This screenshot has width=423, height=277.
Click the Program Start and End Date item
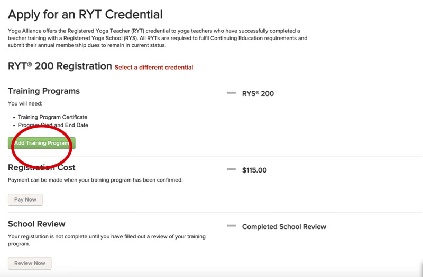point(53,126)
